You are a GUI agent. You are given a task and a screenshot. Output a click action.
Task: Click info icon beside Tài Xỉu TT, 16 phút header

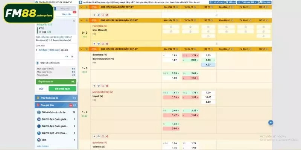pos(195,20)
